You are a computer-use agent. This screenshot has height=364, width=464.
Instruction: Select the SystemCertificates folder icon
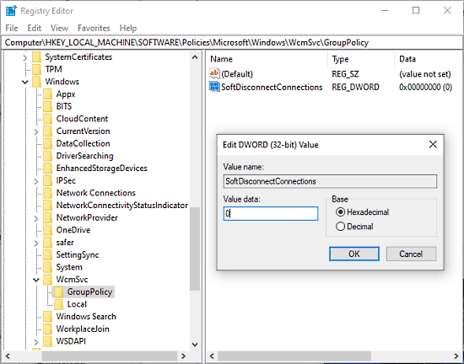(36, 56)
